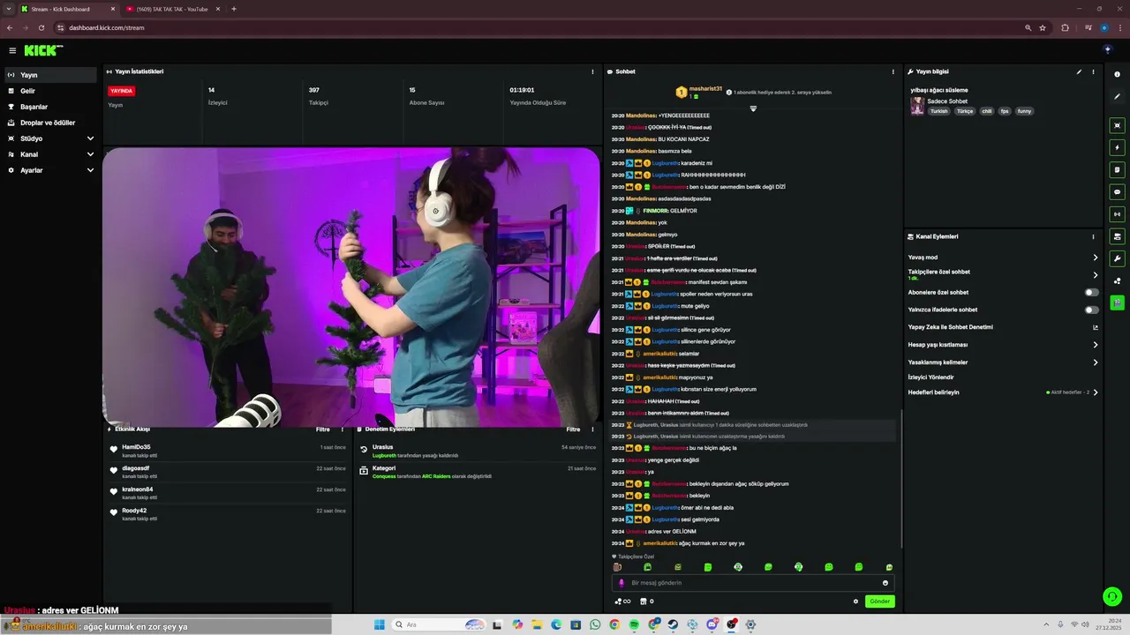Open the Yayın İstatistikleri panel options menu
Viewport: 1130px width, 635px height.
point(592,71)
